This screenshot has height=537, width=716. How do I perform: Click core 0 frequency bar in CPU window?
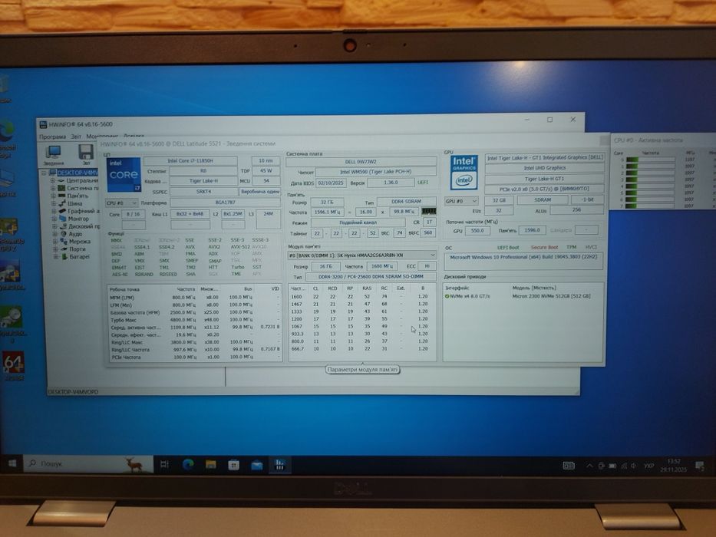coord(650,160)
